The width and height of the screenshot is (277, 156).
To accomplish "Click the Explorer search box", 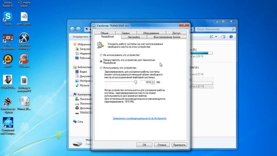I will click(215, 29).
